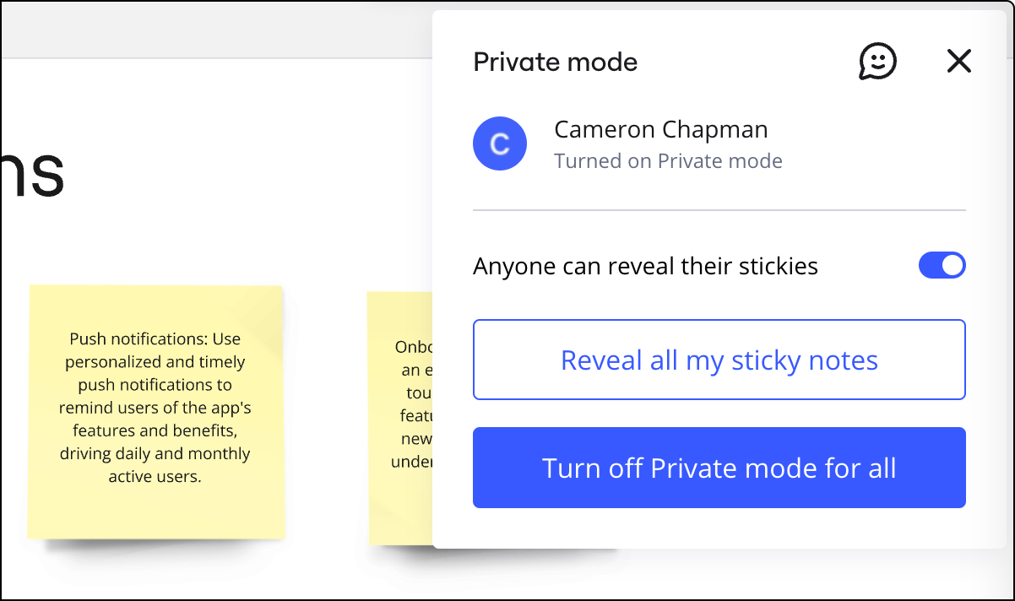Click the "Private mode" panel title

pos(555,62)
